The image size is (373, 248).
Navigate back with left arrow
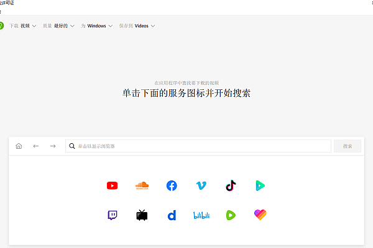tap(36, 146)
